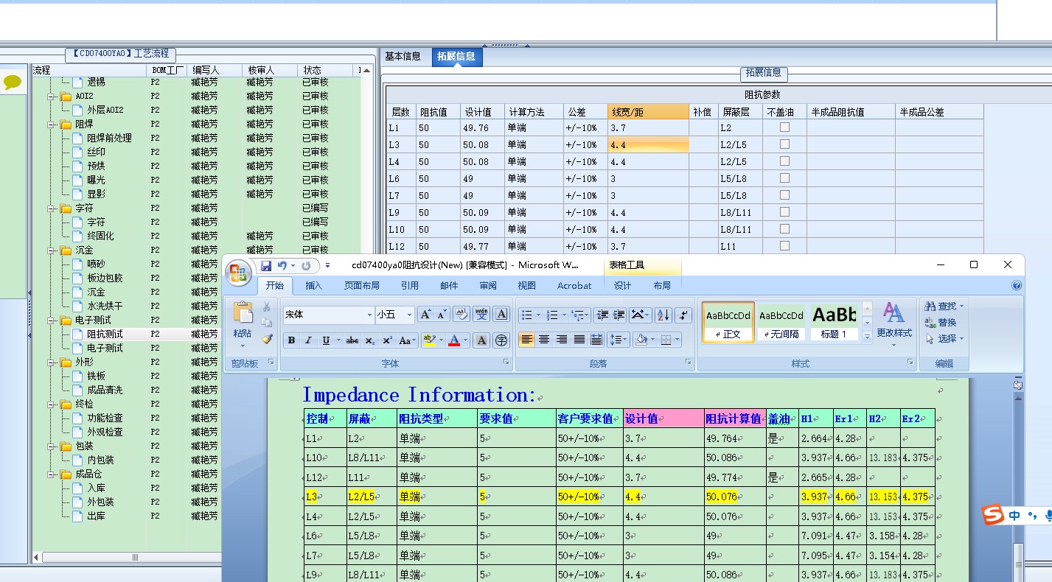
Task: Apply bulleted list
Action: click(527, 315)
